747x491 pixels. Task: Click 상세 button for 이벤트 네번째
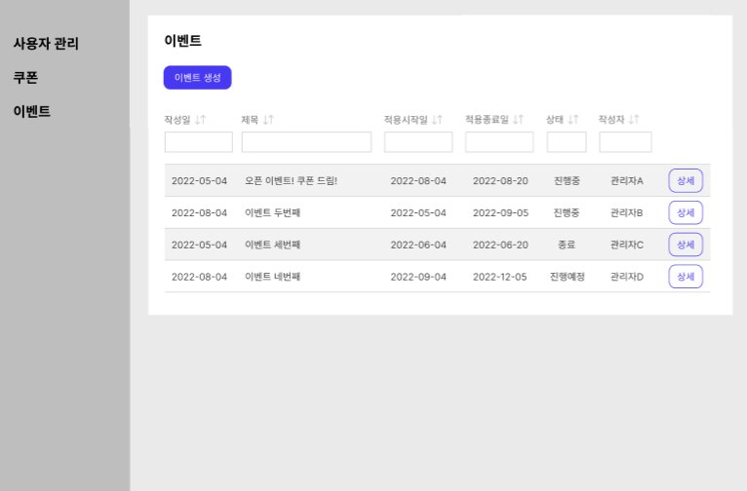click(x=686, y=277)
